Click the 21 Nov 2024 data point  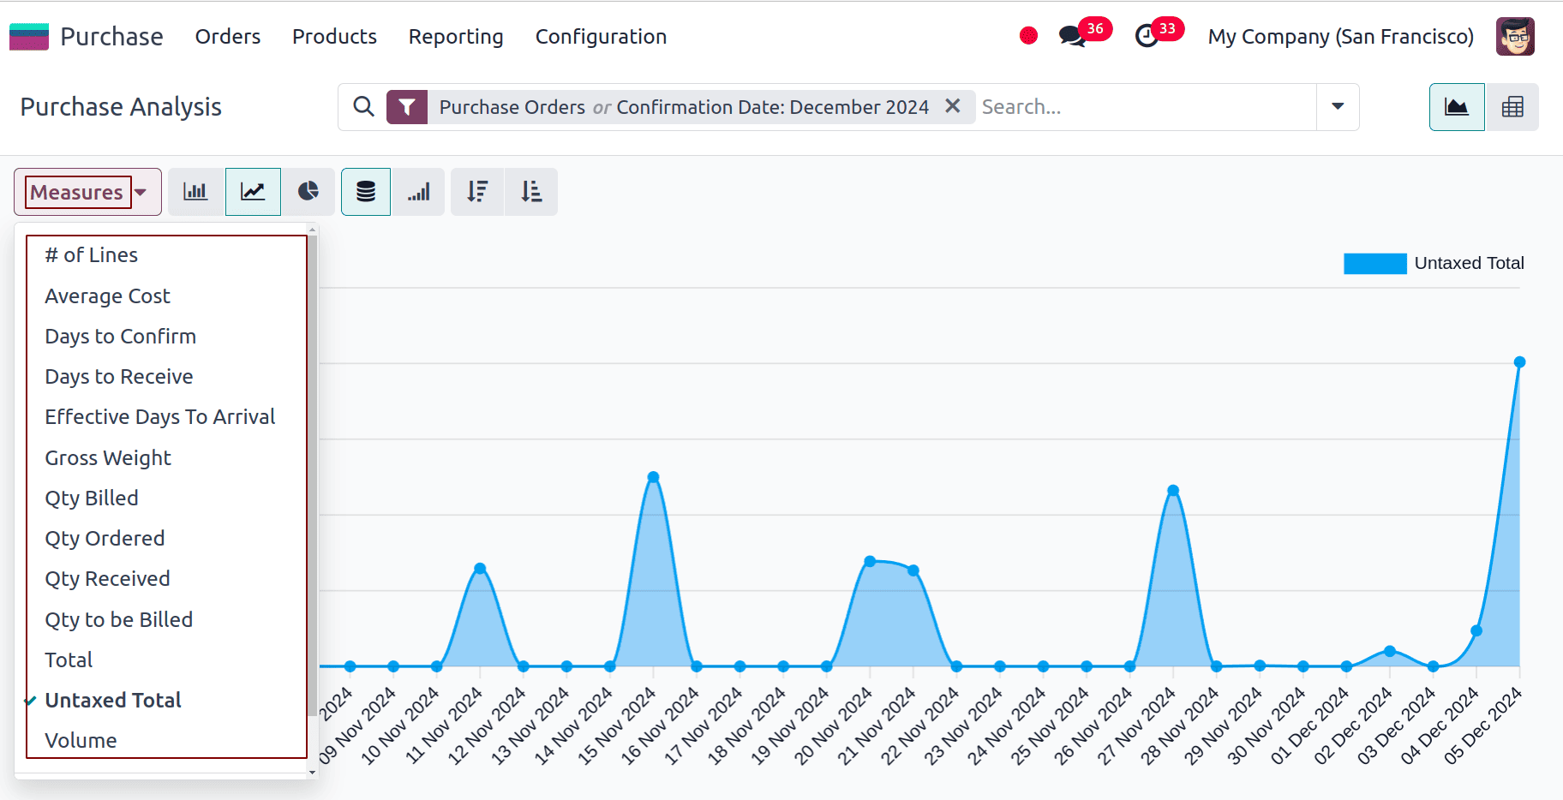pyautogui.click(x=913, y=570)
